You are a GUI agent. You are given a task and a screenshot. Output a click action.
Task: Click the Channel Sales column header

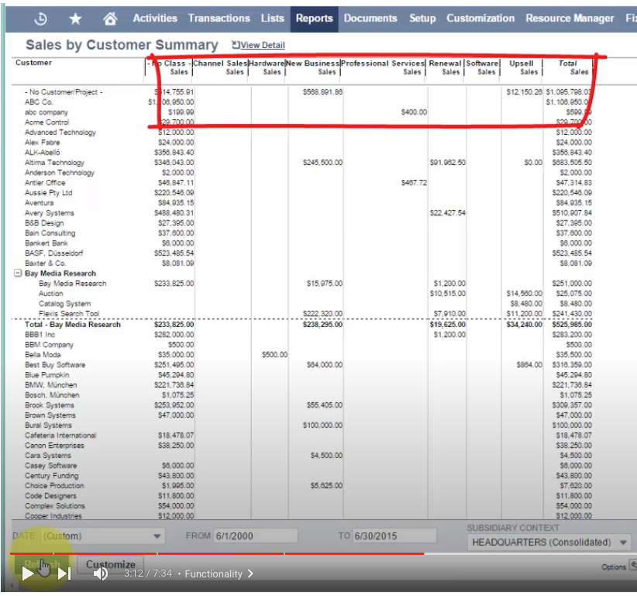(x=220, y=67)
